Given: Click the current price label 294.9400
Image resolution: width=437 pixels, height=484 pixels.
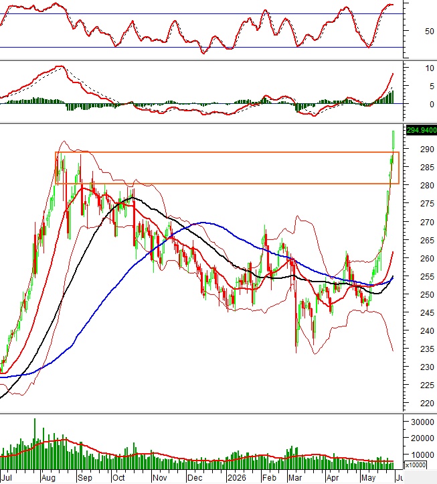Looking at the screenshot, I should click(422, 130).
